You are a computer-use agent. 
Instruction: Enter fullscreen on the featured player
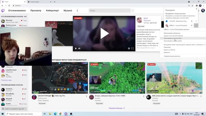tap(132, 48)
